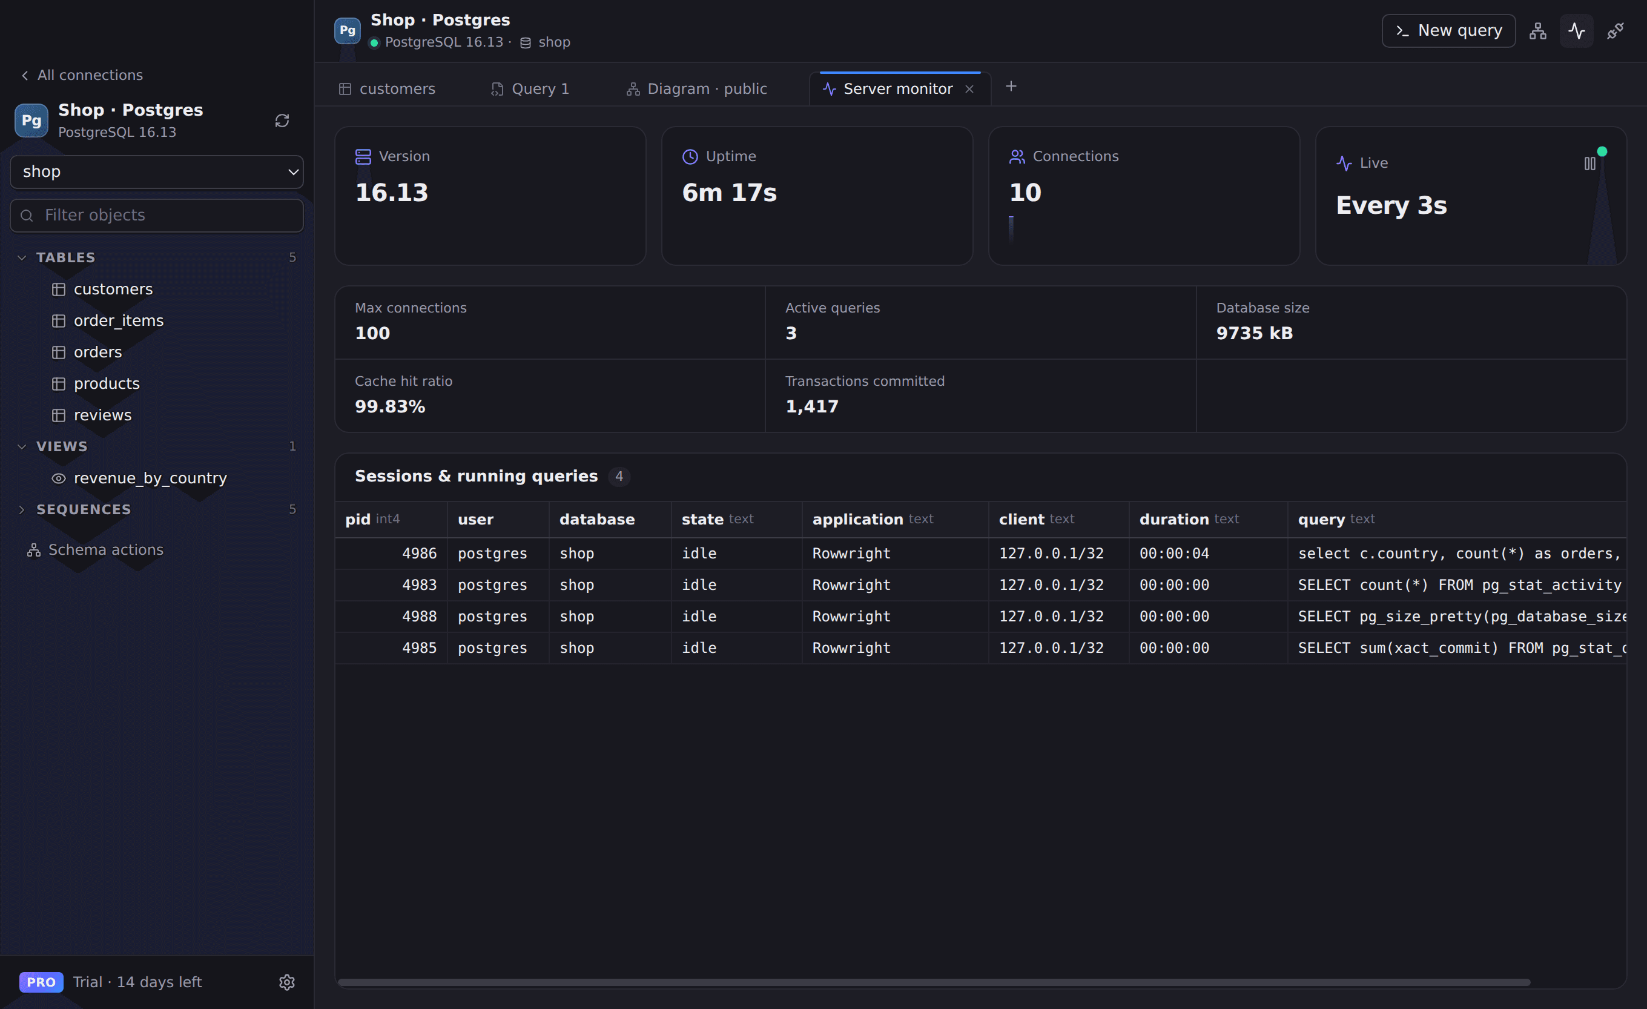Click the order_items table icon
The width and height of the screenshot is (1647, 1009).
(59, 320)
